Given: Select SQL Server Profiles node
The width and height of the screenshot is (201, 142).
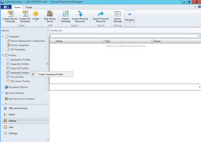Looking at the screenshot, I should point(18,81).
